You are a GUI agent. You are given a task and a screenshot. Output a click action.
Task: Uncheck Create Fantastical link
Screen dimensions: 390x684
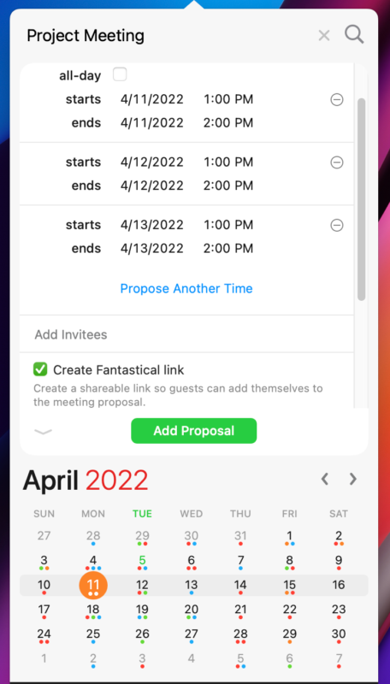point(40,370)
